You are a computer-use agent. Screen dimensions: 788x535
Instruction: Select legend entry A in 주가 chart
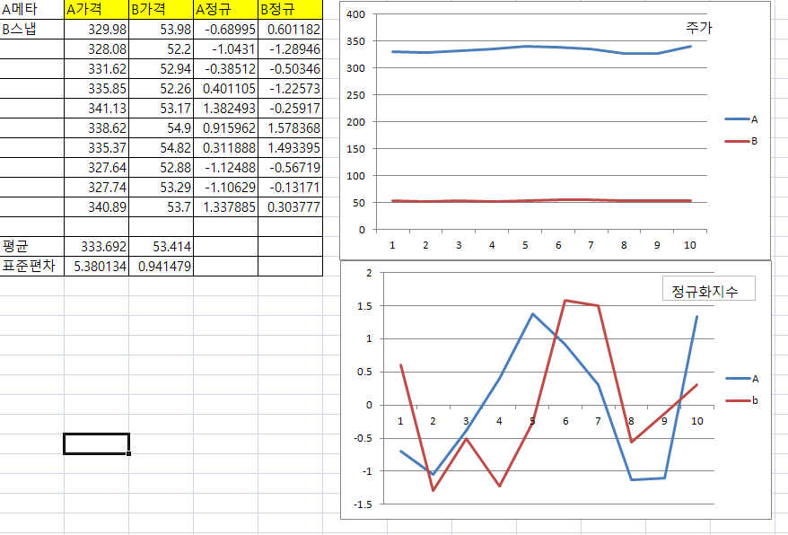tap(741, 119)
